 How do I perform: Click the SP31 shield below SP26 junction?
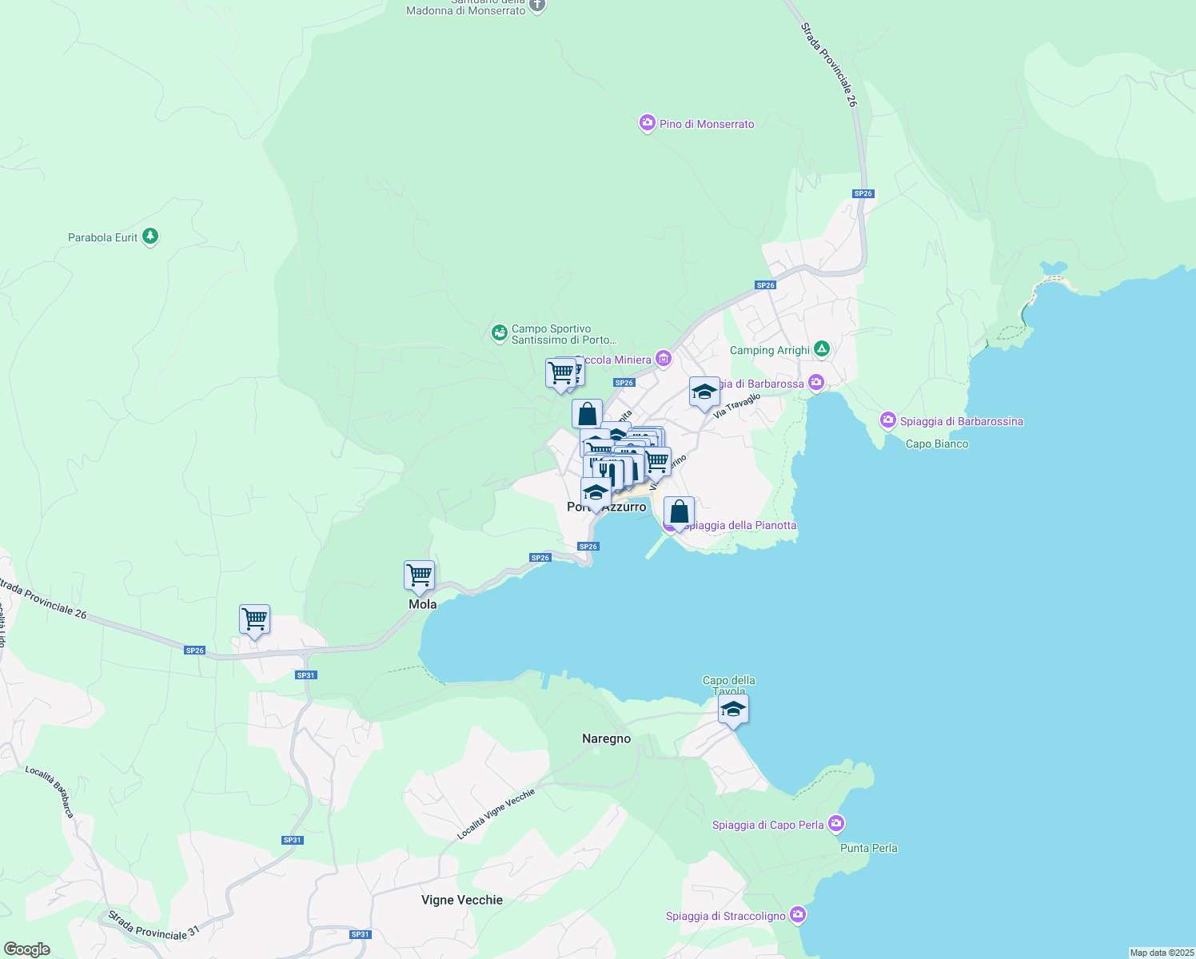306,675
